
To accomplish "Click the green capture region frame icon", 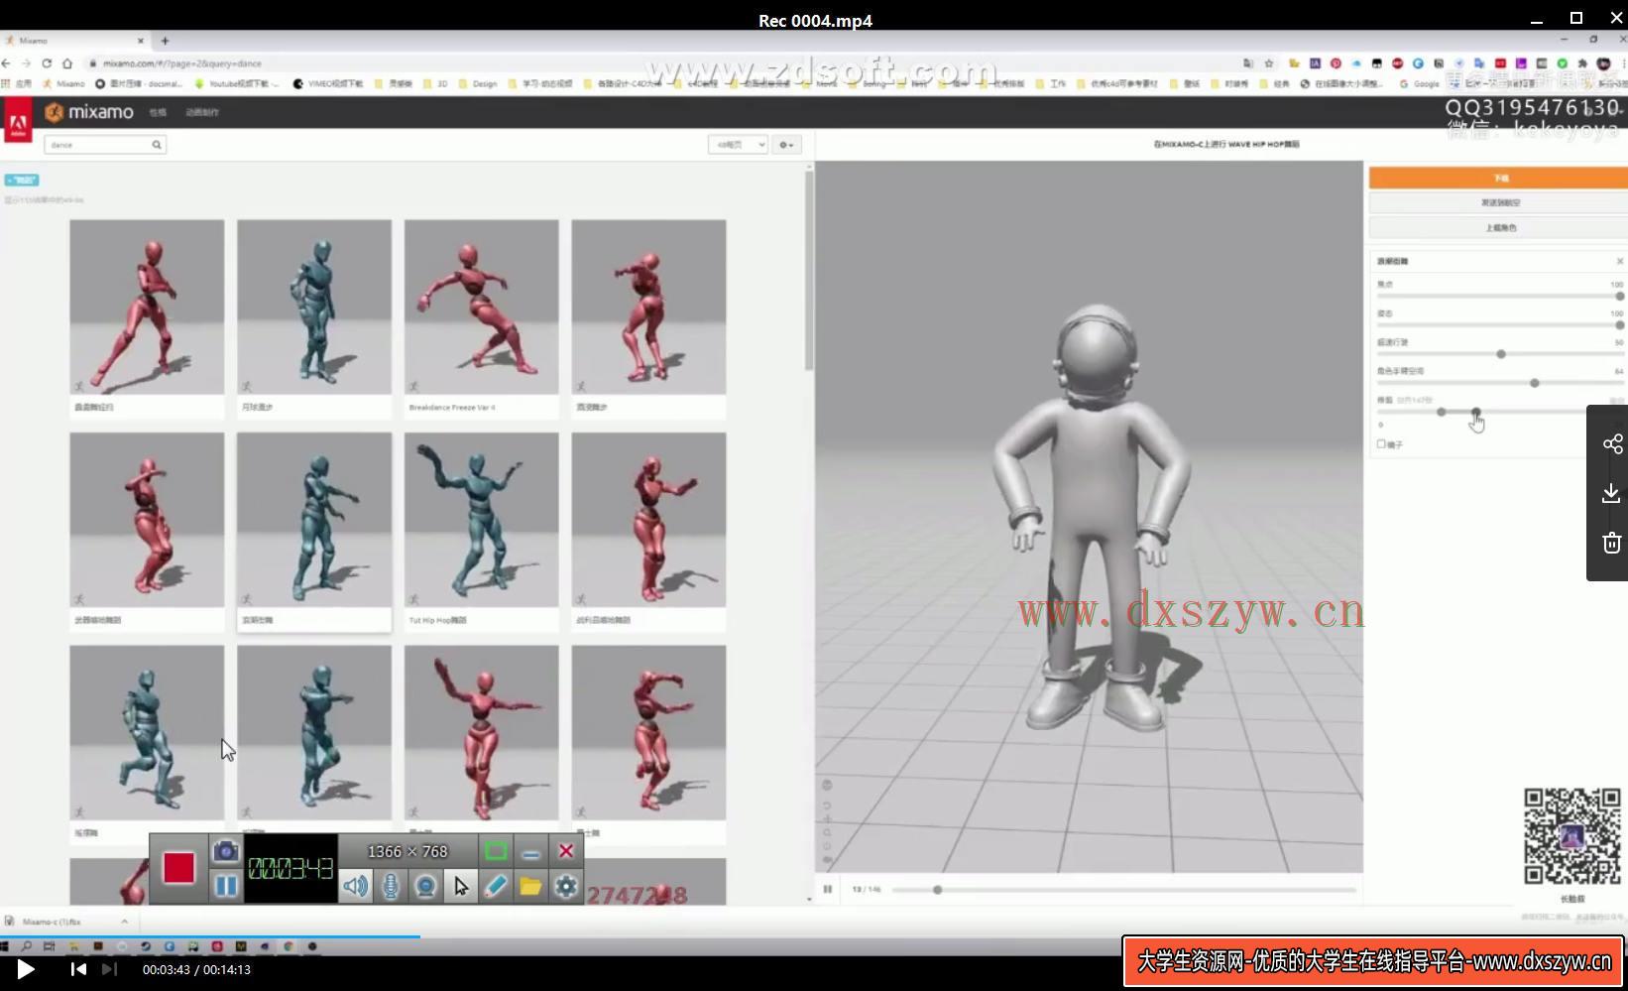I will tap(496, 851).
